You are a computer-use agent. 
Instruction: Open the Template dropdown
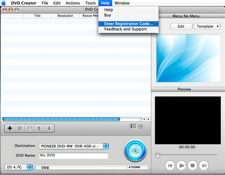(x=207, y=26)
